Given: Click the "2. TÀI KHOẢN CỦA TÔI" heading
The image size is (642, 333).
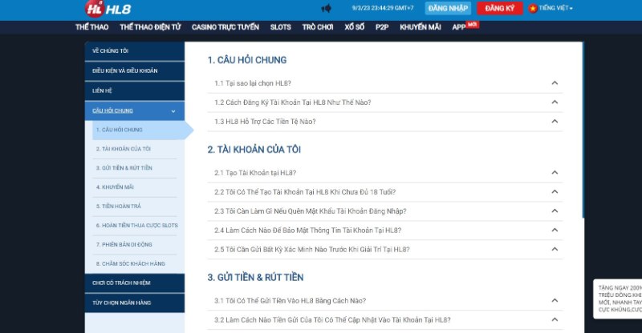Looking at the screenshot, I should coord(254,150).
